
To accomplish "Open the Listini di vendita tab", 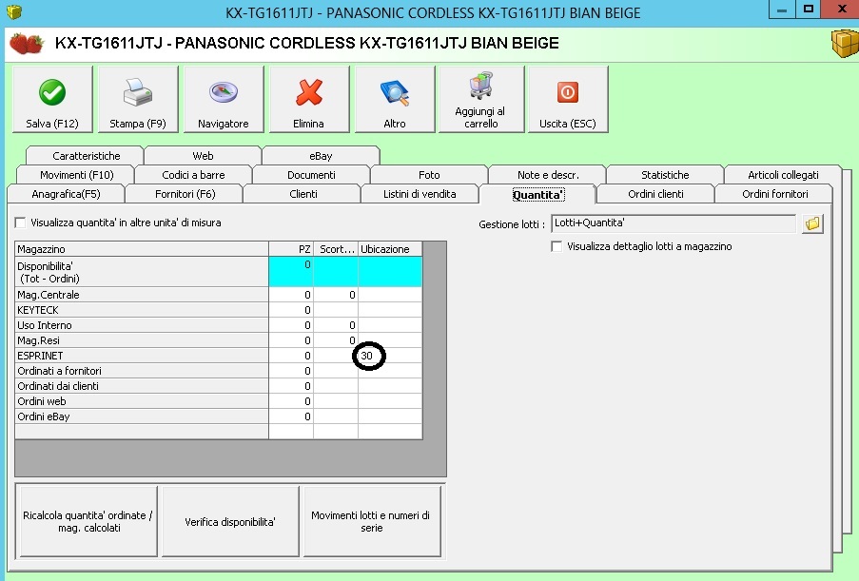I will 420,194.
